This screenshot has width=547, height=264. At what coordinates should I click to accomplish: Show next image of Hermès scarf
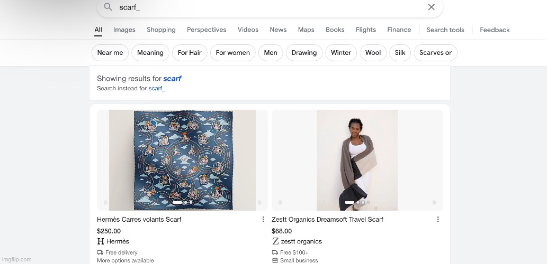tap(259, 202)
